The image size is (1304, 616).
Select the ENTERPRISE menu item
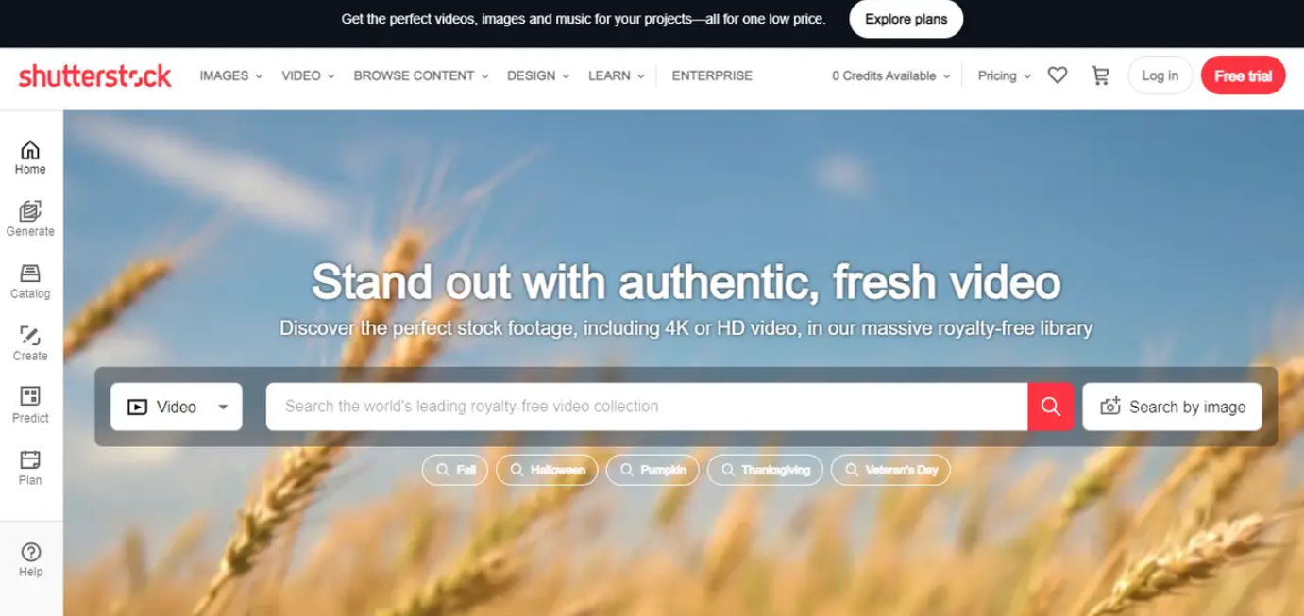pos(712,75)
